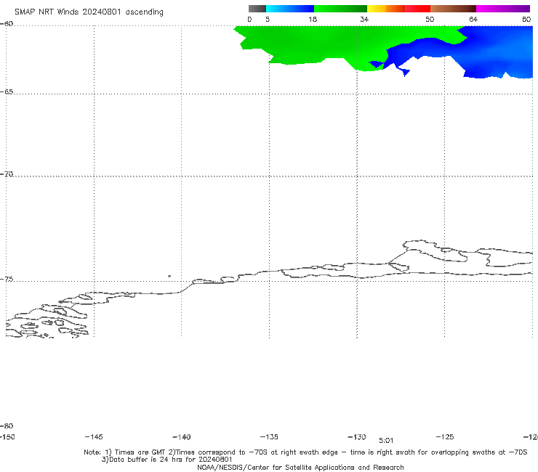Click the NOAA/NESDIS credit line
The height and width of the screenshot is (472, 538).
click(x=300, y=468)
